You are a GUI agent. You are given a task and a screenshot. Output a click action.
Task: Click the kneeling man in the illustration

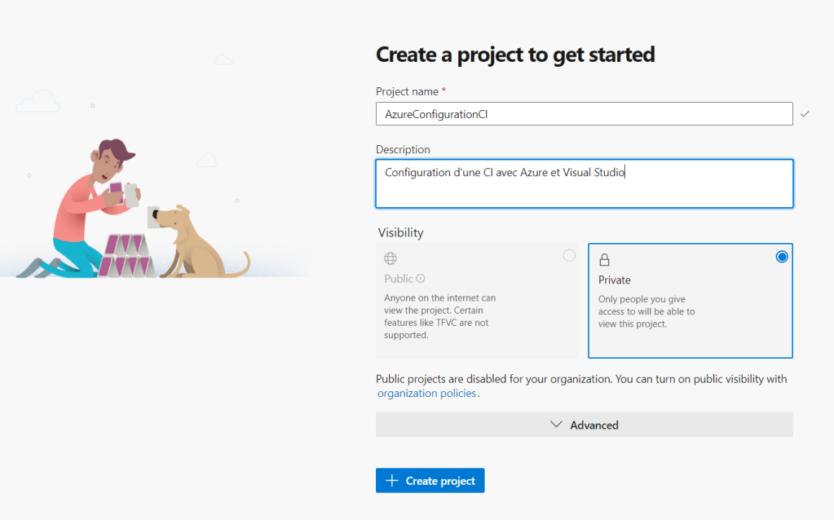click(90, 204)
